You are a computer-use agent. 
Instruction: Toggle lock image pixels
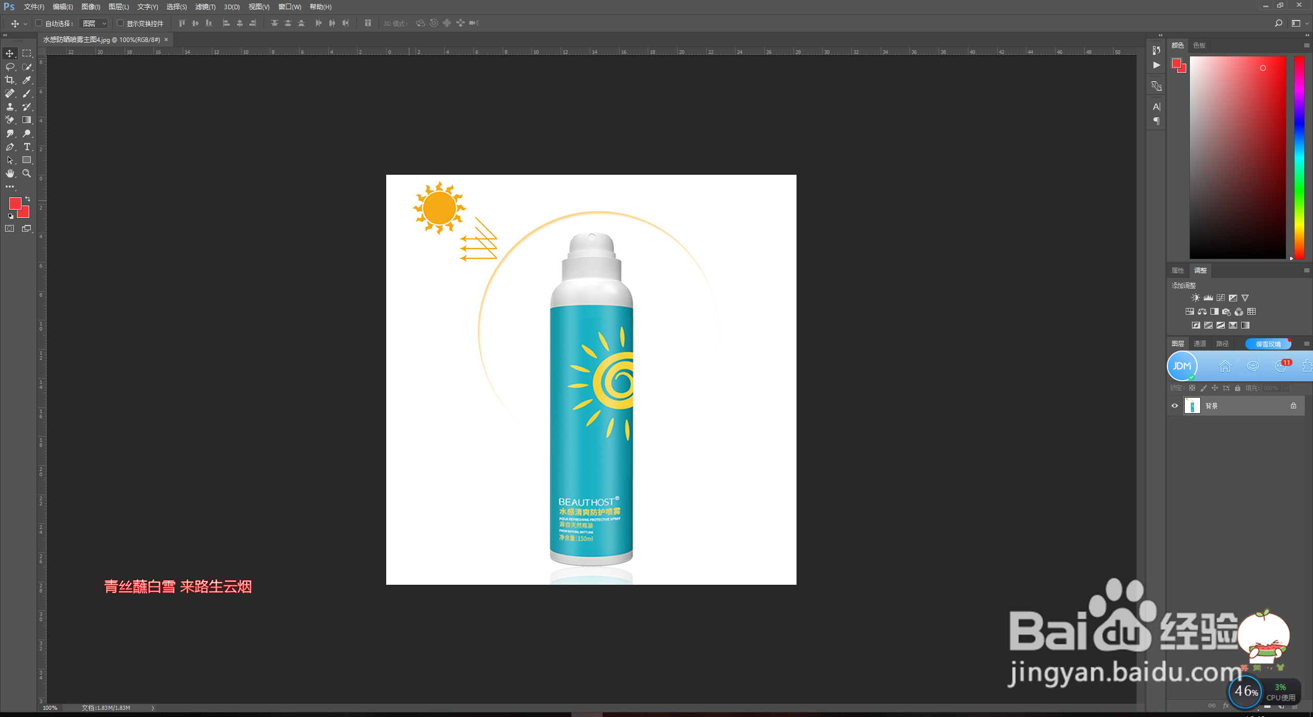pos(1203,388)
